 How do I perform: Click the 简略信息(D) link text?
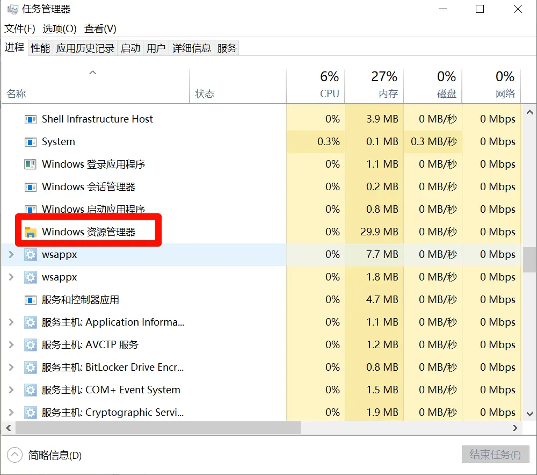point(55,456)
